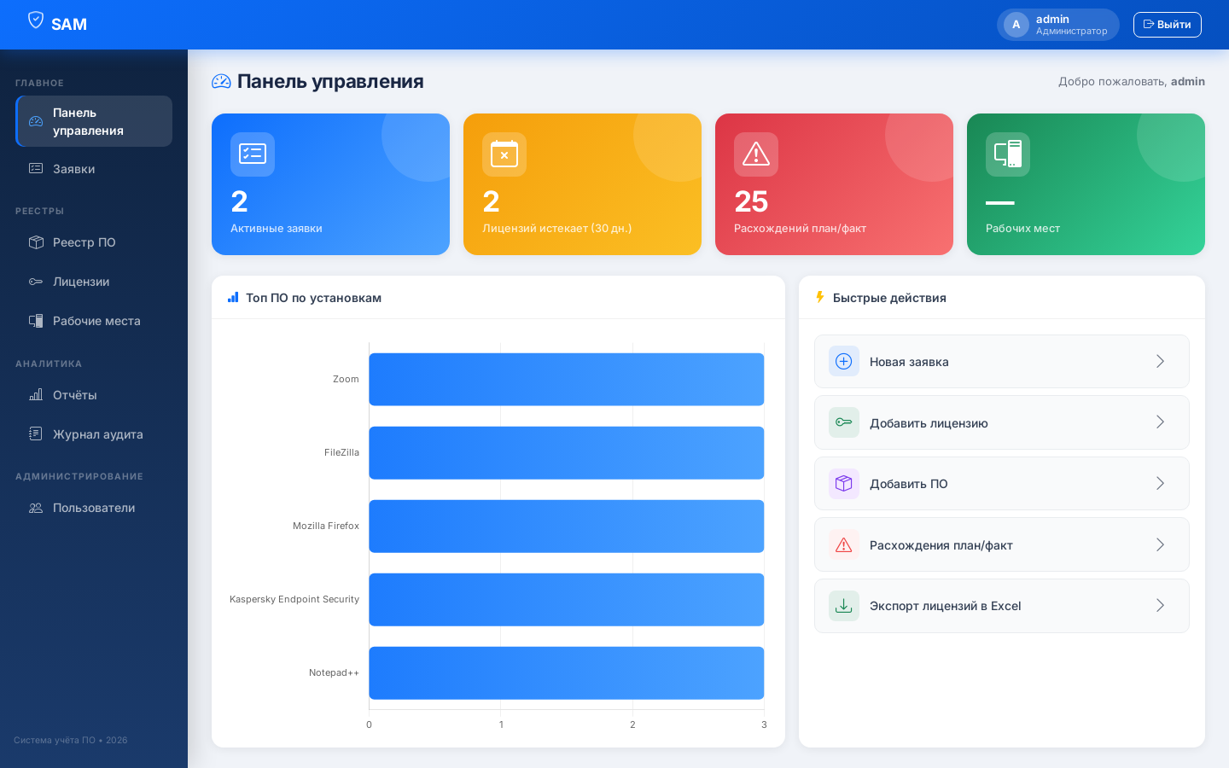This screenshot has width=1229, height=768.
Task: Click the warning triangle on Расхождений card
Action: 756,154
